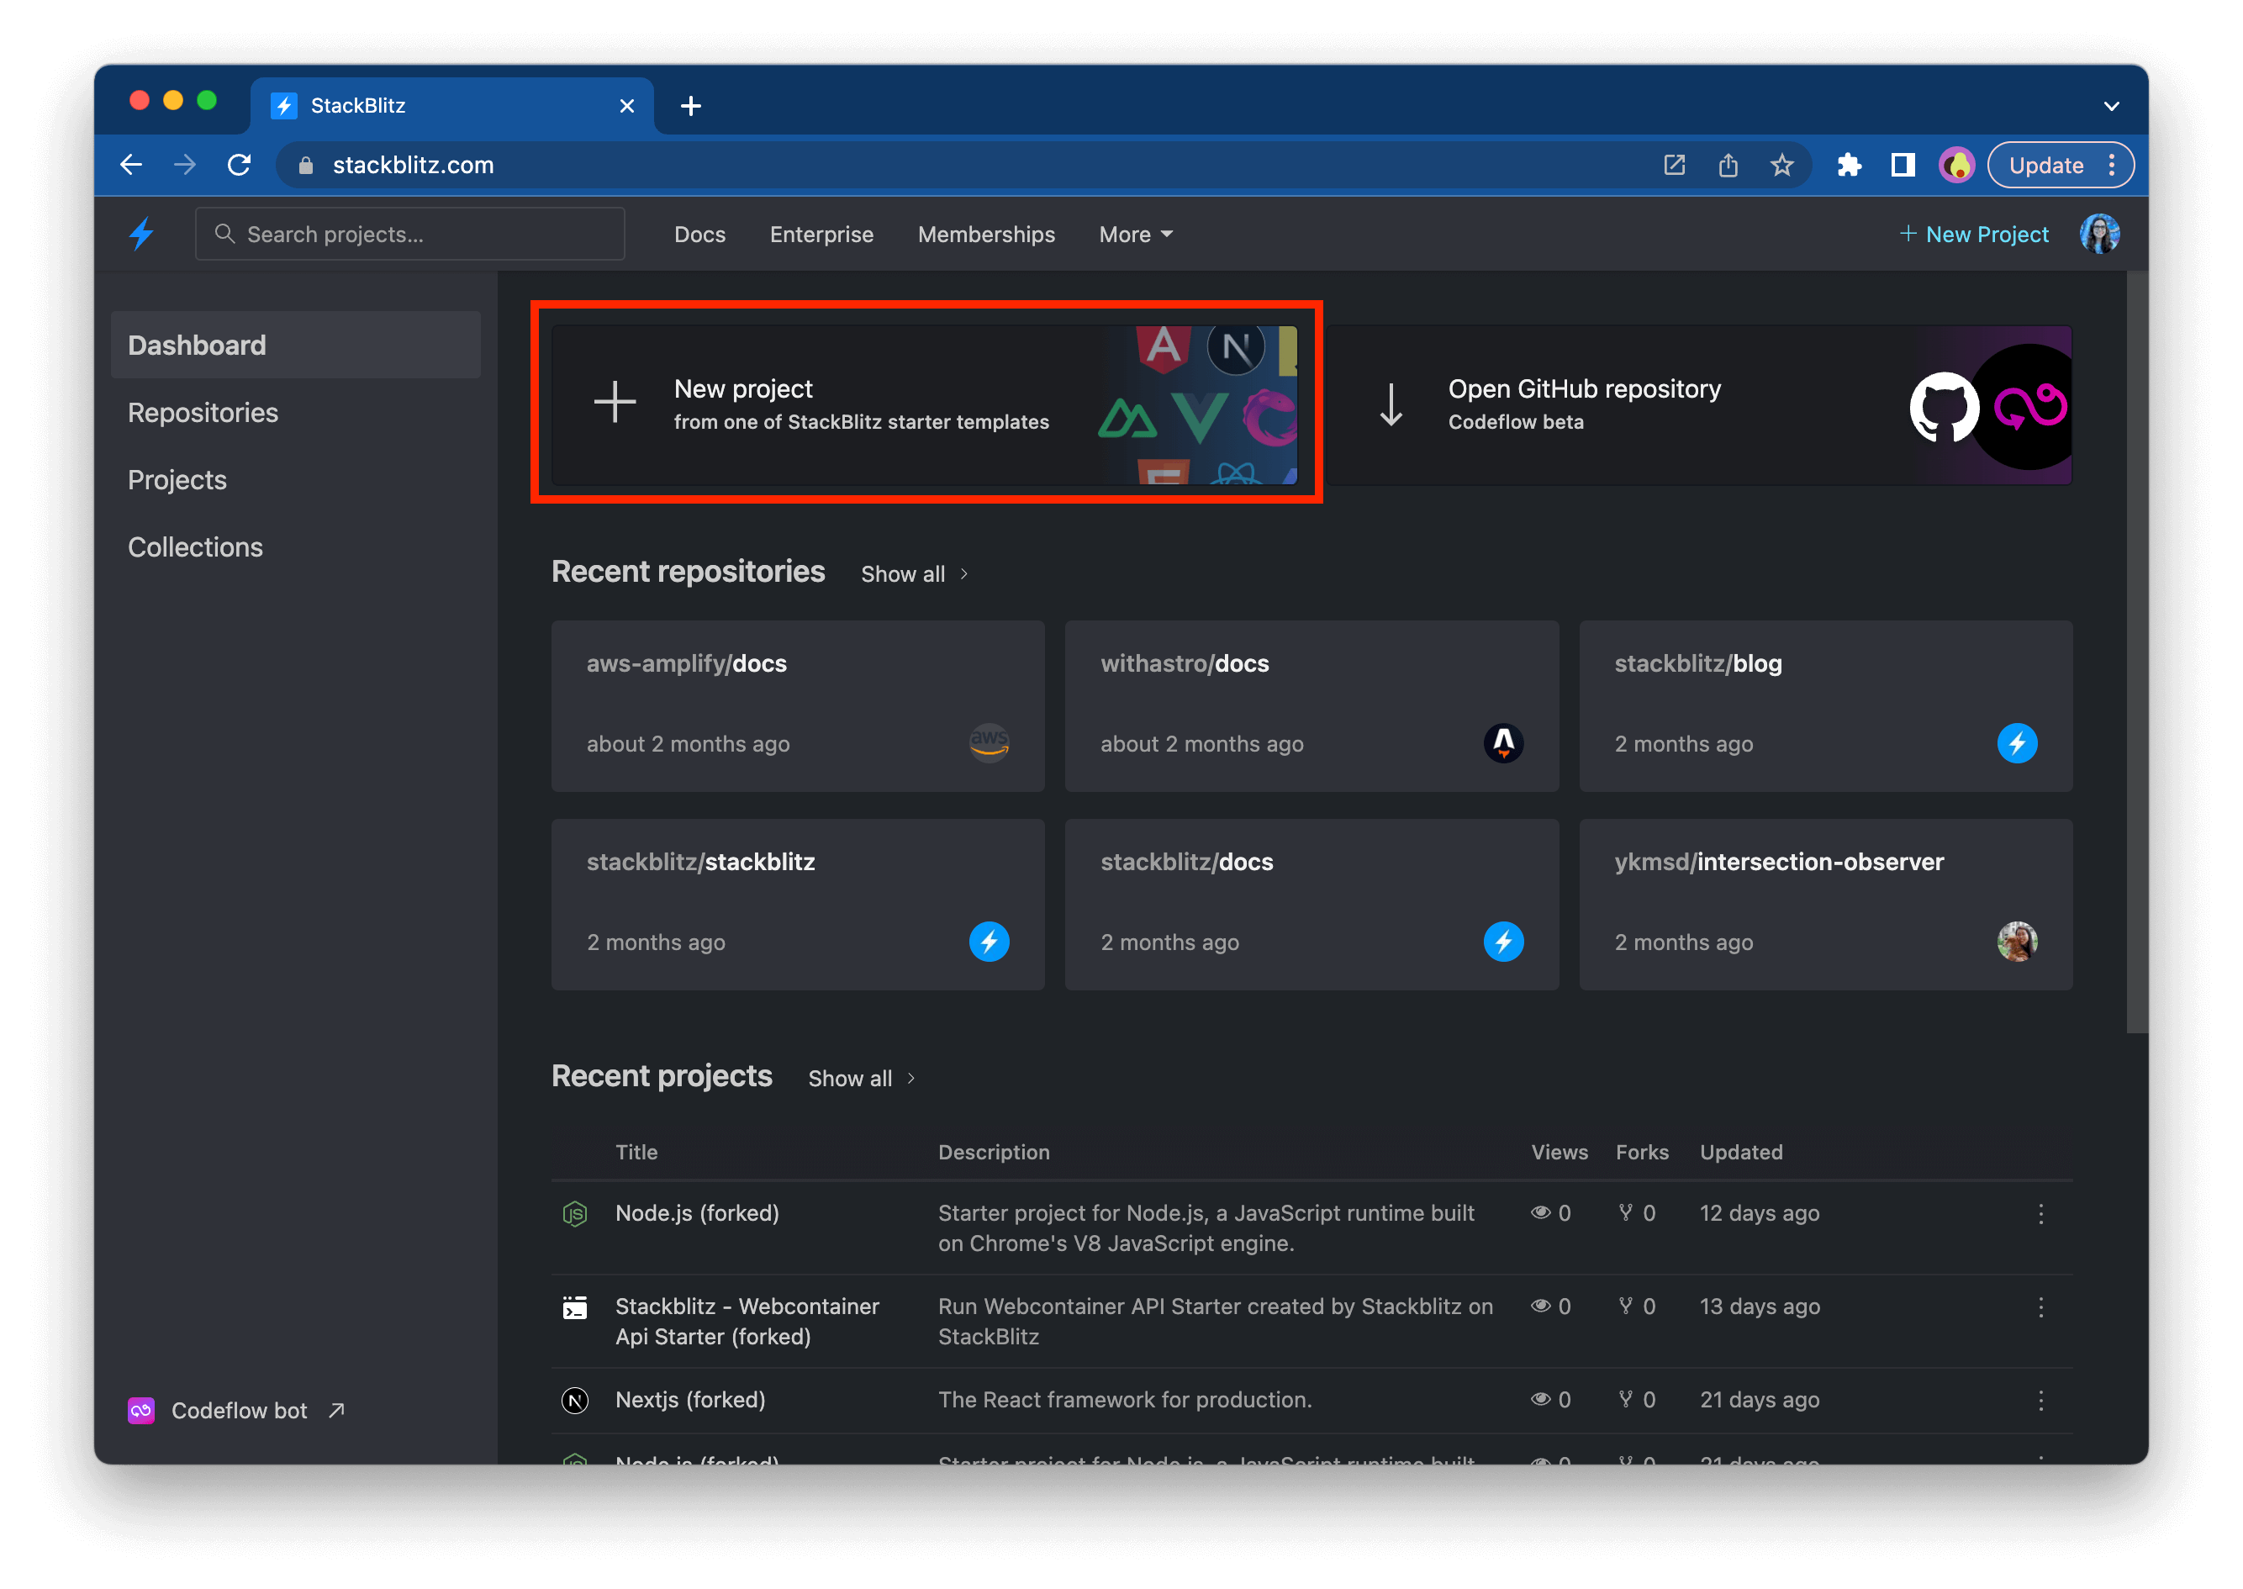The width and height of the screenshot is (2243, 1589).
Task: Open the kebab menu for Node.js (forked)
Action: coord(2041,1214)
